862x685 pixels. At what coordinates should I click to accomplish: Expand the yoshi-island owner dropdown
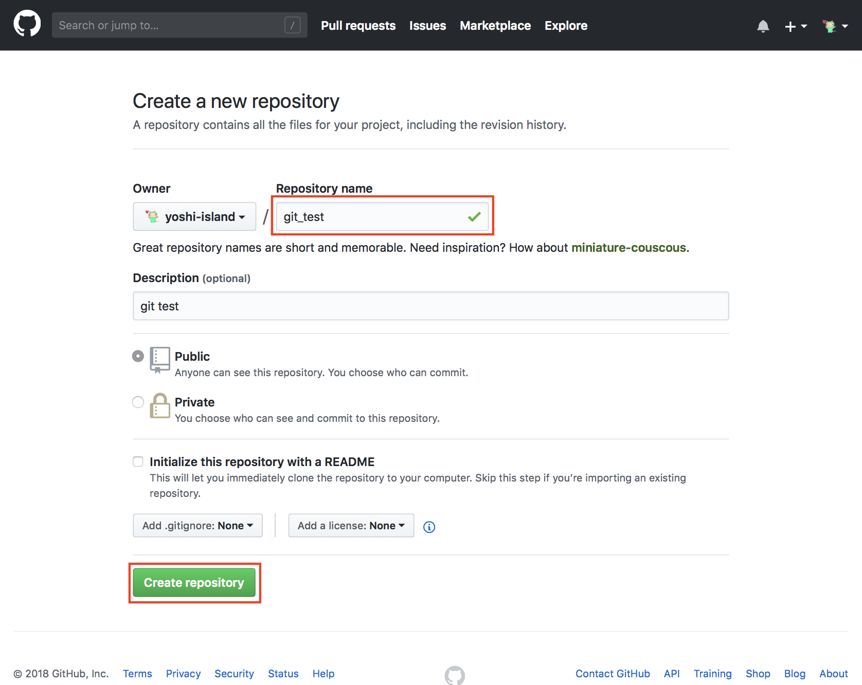pos(194,216)
